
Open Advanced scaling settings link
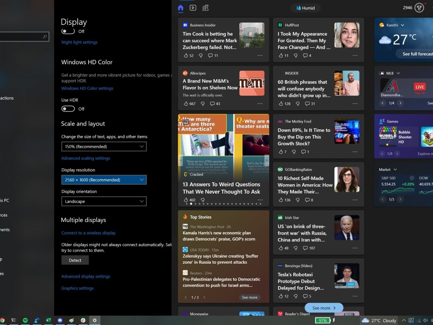pyautogui.click(x=86, y=158)
